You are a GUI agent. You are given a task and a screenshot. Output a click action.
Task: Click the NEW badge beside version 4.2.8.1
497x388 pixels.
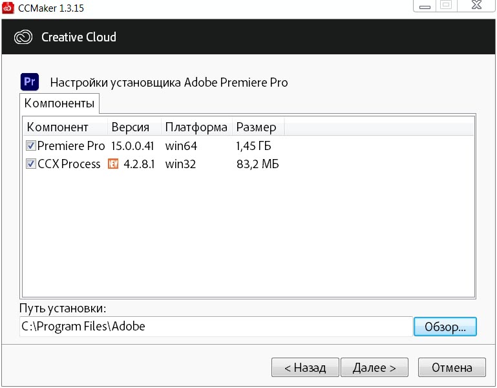click(113, 164)
